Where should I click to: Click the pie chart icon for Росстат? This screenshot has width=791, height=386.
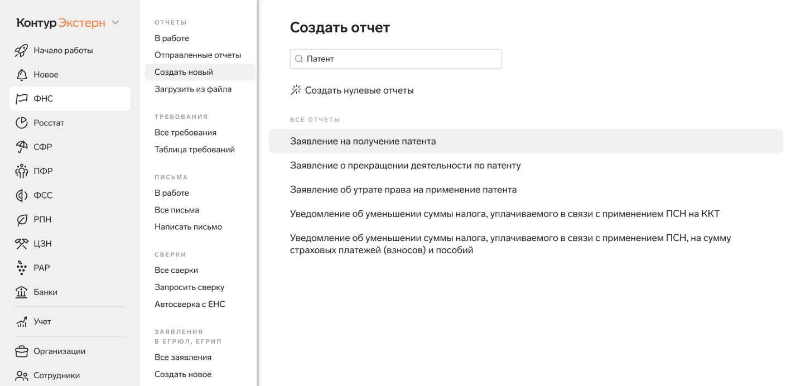tap(21, 123)
